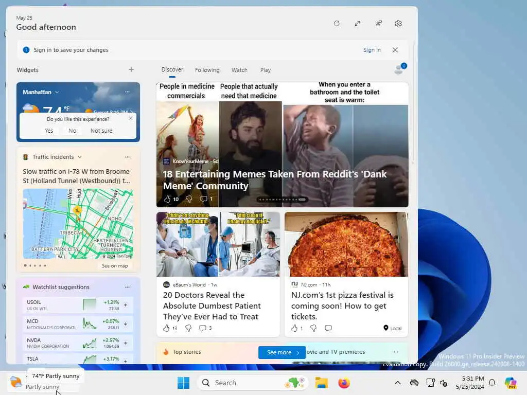
Task: Dislike the Dank Meme article
Action: pyautogui.click(x=189, y=199)
